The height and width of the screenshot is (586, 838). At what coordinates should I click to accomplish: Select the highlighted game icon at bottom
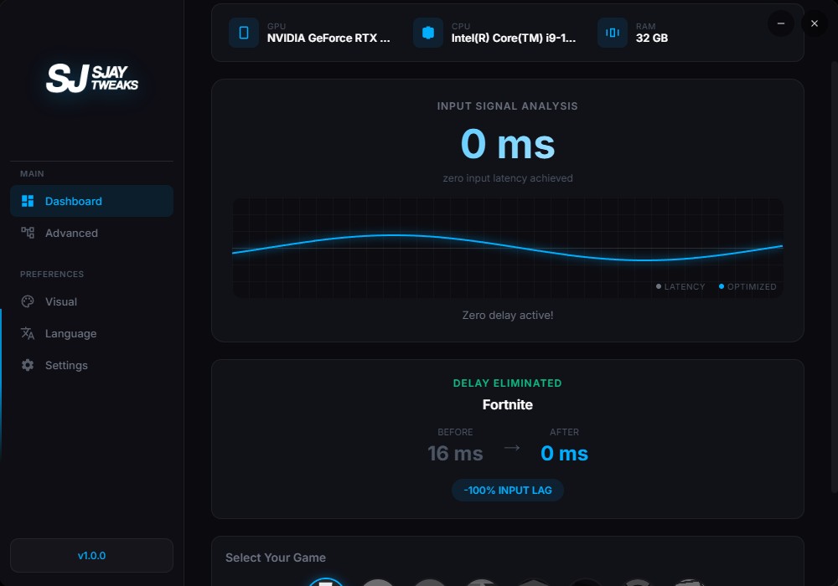click(325, 581)
